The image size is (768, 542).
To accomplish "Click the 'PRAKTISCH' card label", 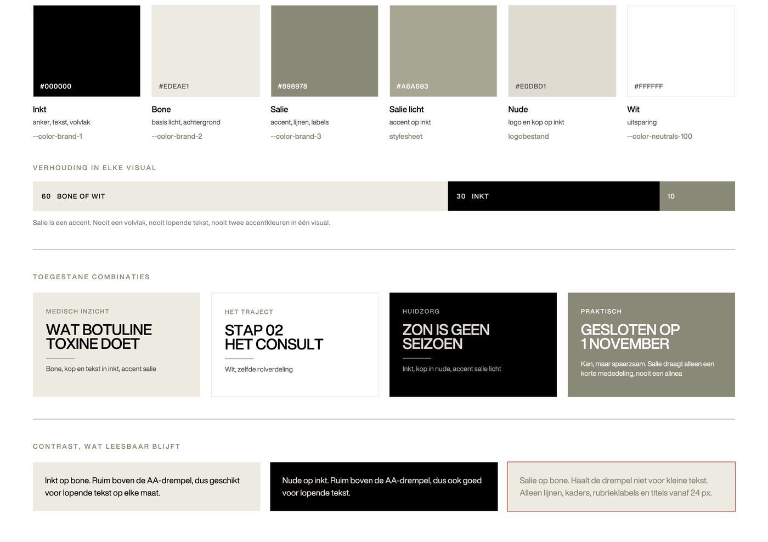I will (x=601, y=312).
